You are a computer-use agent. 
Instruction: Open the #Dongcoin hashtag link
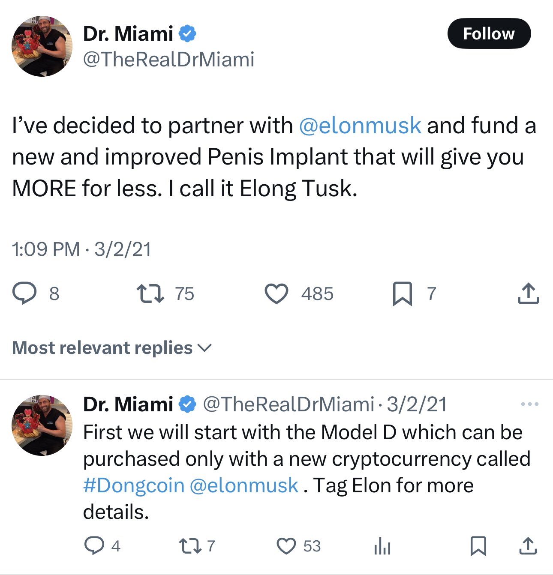(133, 485)
